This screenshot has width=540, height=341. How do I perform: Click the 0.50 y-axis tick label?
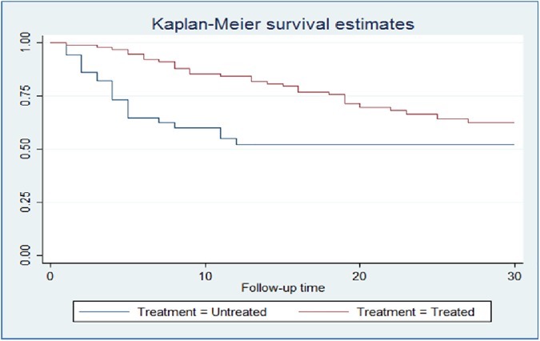coord(26,150)
